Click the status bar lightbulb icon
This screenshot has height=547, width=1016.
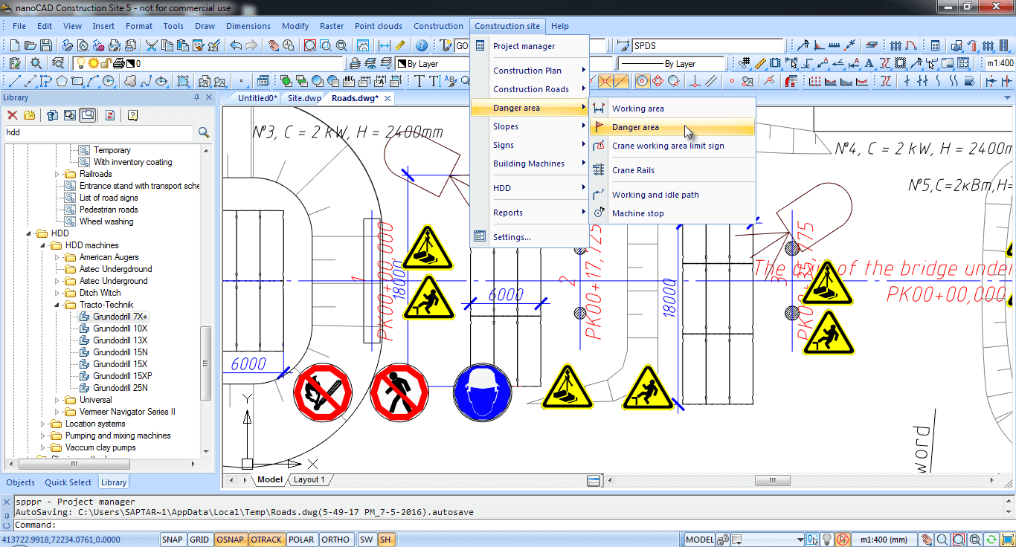(826, 540)
